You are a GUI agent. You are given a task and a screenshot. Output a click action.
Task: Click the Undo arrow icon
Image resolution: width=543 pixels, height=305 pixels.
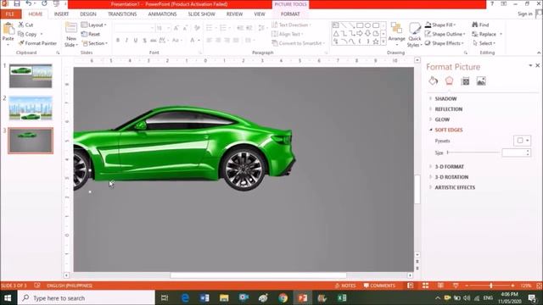(x=29, y=3)
